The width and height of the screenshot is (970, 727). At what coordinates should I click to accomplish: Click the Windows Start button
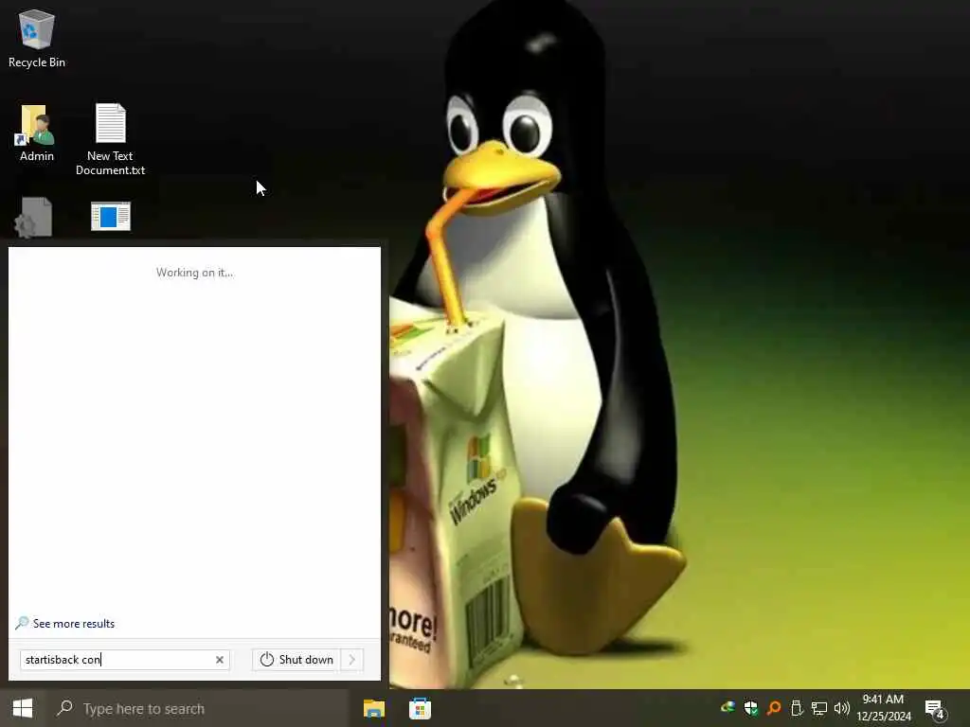point(23,708)
